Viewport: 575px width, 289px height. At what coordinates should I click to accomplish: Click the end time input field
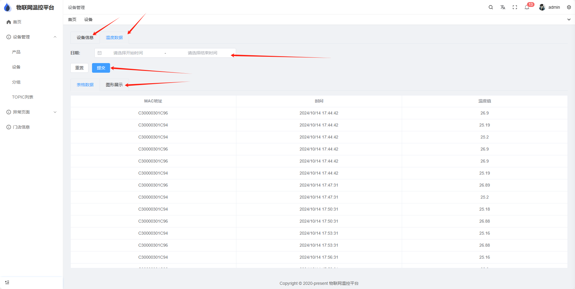(202, 53)
